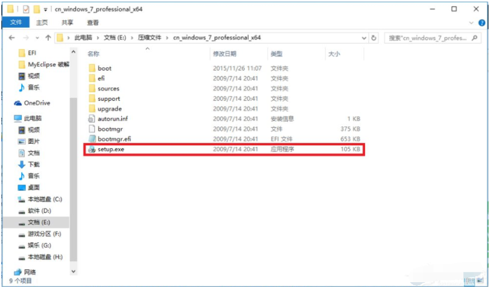Viewport: 491px width, 287px height.
Task: Navigate back with the back arrow
Action: click(x=12, y=38)
